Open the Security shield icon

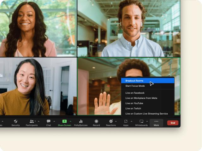(x=15, y=121)
